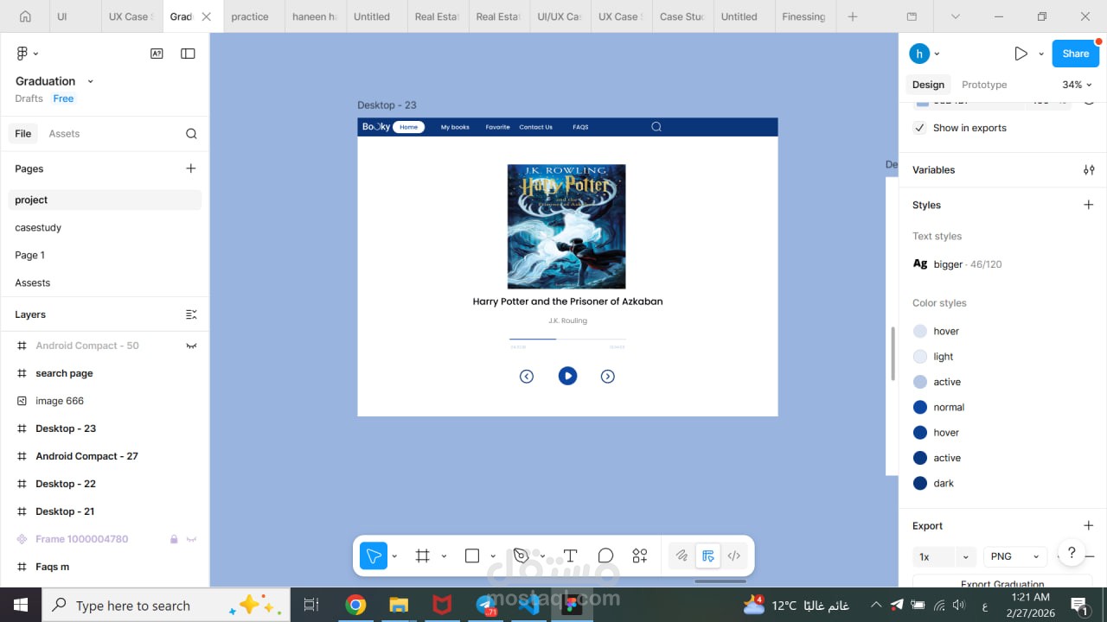The image size is (1107, 622).
Task: Open variables settings icon
Action: [1089, 170]
